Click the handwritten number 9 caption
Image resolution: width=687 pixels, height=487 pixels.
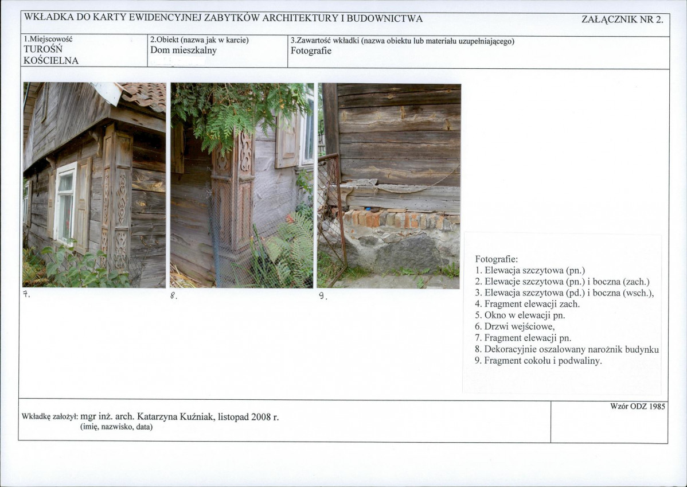coord(323,297)
